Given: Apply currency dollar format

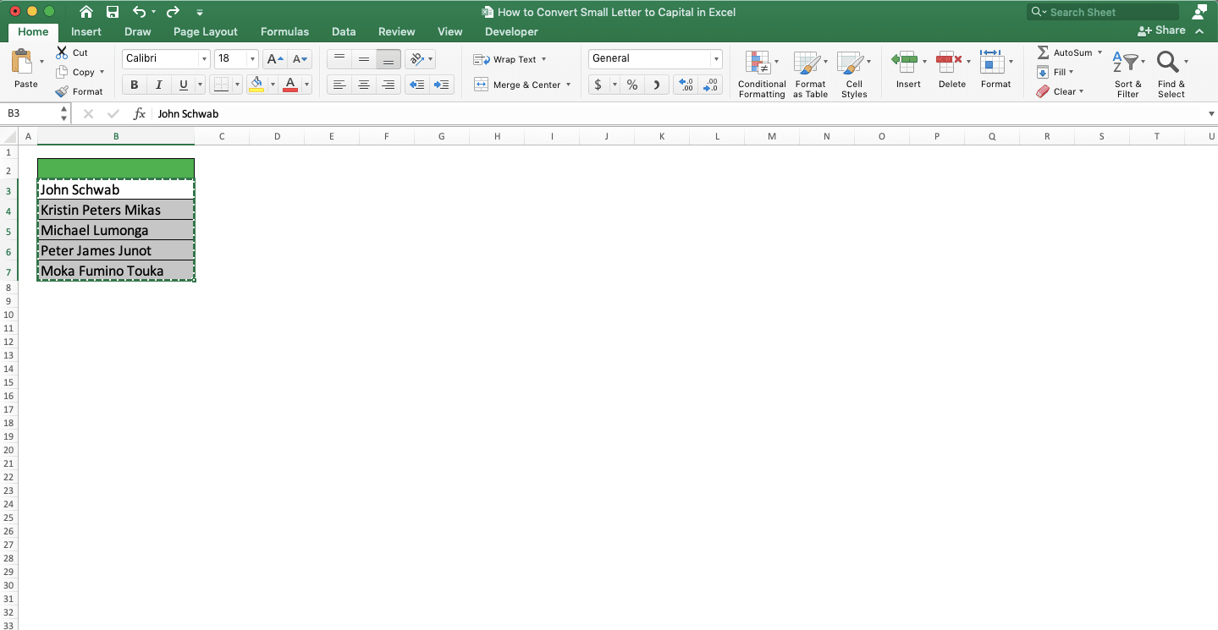Looking at the screenshot, I should 598,85.
